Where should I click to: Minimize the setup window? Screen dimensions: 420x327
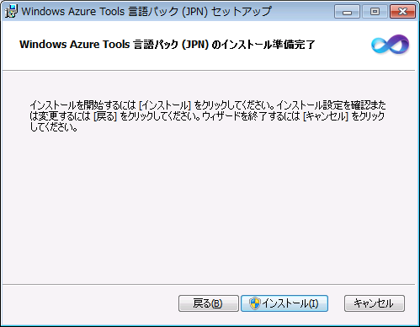(x=347, y=12)
